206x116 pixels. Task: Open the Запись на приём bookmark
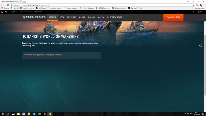[55, 8]
